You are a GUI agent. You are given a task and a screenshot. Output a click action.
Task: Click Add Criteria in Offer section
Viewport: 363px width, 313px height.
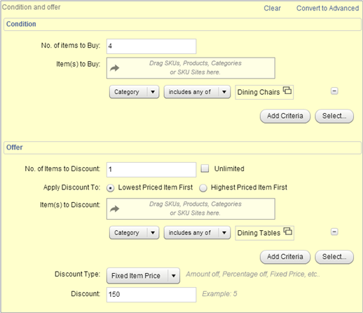(x=285, y=257)
